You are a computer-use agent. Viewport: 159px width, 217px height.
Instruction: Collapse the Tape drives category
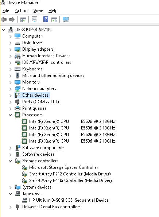click(10, 194)
